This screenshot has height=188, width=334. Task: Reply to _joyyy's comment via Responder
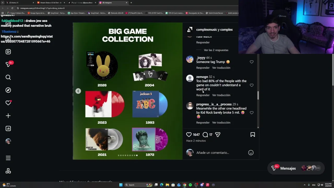(203, 68)
